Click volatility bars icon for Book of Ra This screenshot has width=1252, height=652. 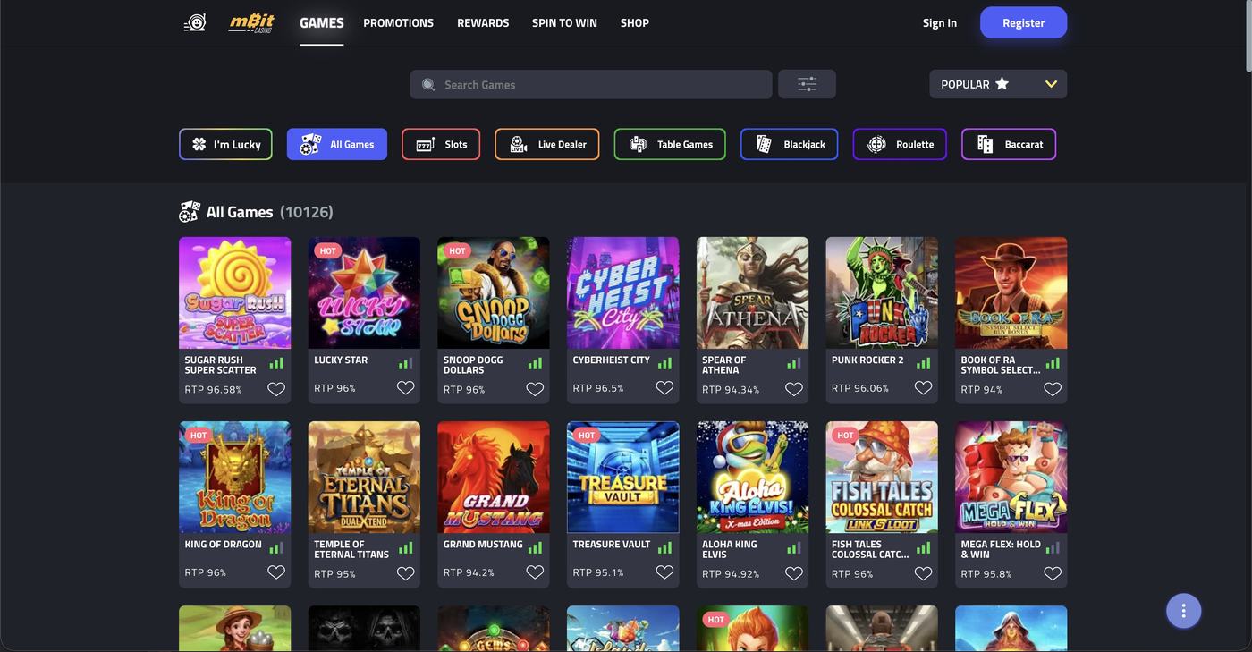tap(1053, 364)
